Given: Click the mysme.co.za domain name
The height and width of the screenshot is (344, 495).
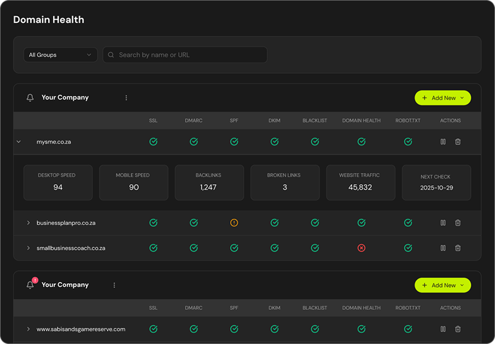Looking at the screenshot, I should tap(54, 142).
